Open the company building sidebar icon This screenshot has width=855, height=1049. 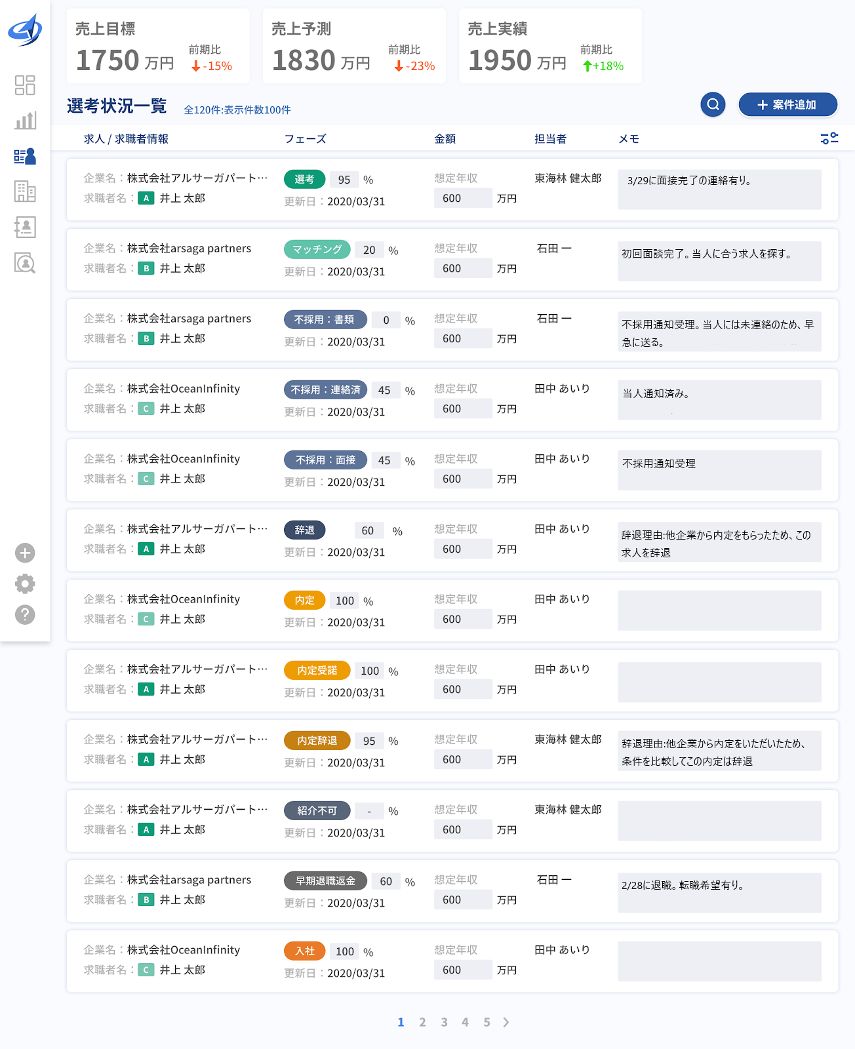(25, 191)
